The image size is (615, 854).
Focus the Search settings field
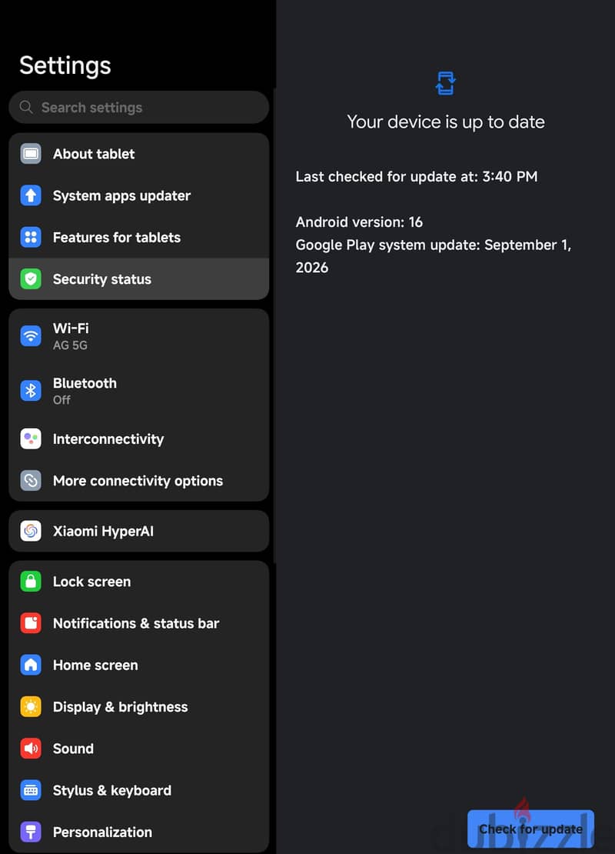(139, 107)
